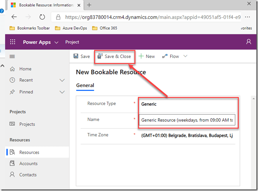This screenshot has height=191, width=258.
Task: Click the site padlock icon in address bar
Action: pyautogui.click(x=58, y=17)
